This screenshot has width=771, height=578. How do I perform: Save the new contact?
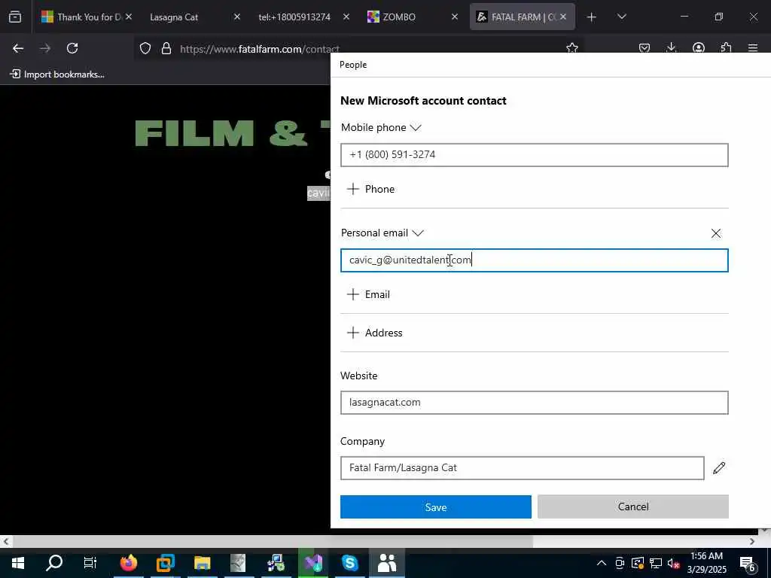(436, 507)
